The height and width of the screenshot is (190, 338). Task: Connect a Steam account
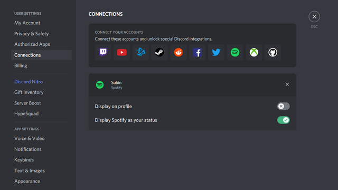[159, 52]
